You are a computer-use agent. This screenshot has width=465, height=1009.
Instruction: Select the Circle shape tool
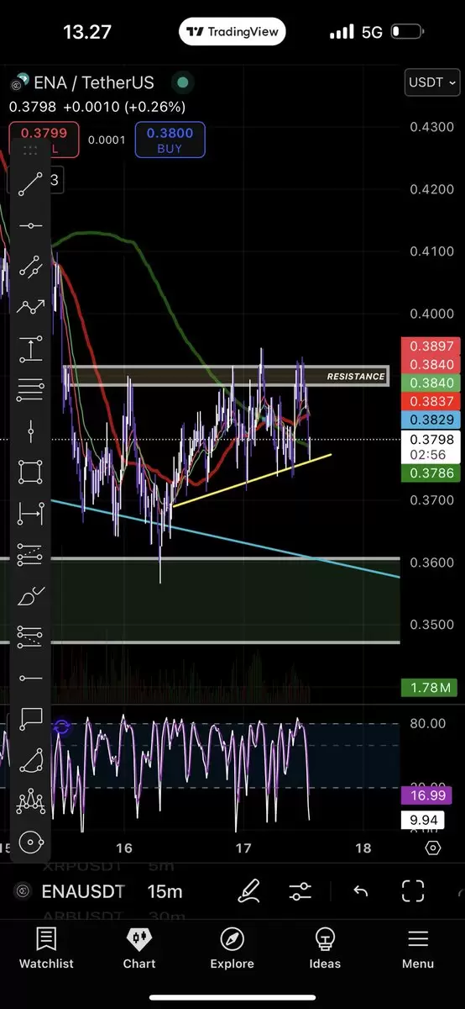tap(31, 842)
